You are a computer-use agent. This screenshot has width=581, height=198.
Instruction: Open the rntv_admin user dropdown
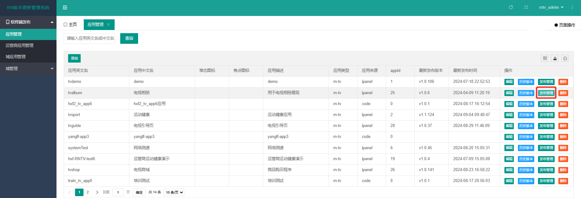(551, 8)
